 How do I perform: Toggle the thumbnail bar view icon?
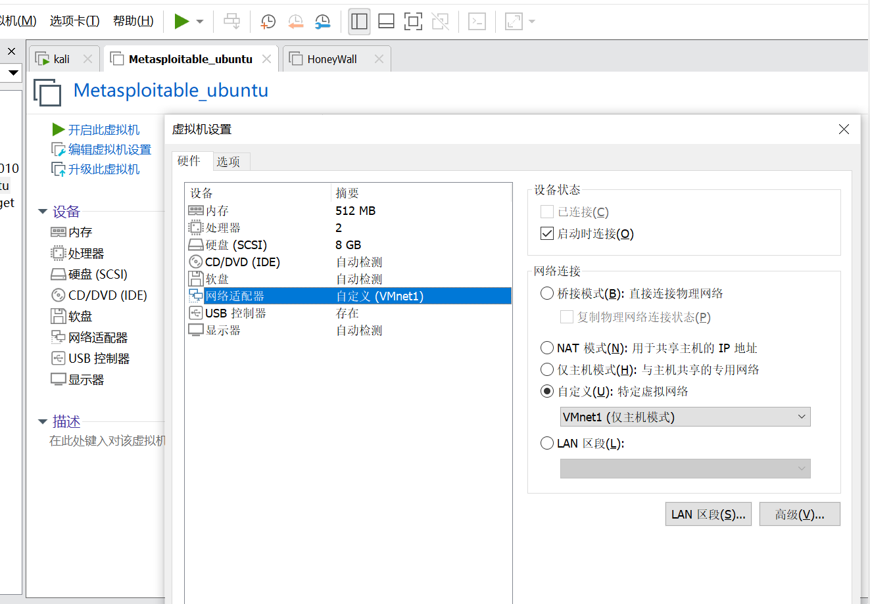(387, 21)
